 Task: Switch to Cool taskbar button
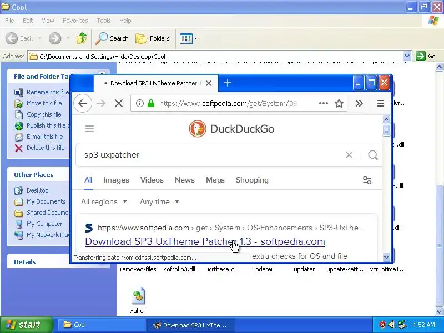[102, 325]
